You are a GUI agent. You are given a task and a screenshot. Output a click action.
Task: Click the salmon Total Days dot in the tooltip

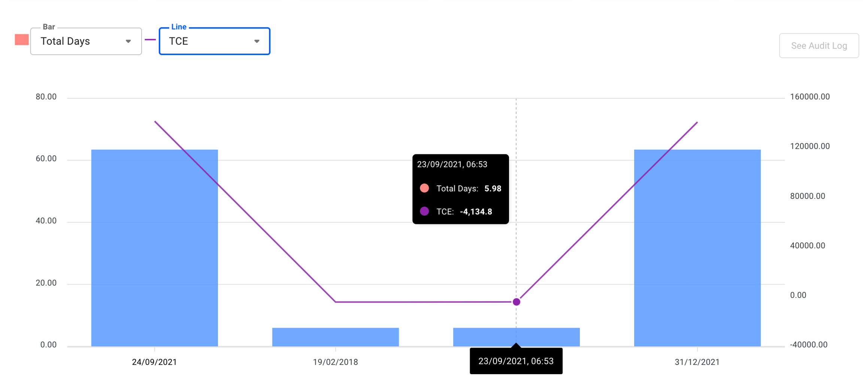click(x=424, y=188)
